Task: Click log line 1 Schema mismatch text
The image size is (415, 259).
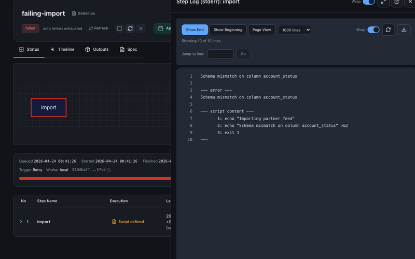Action: coord(248,76)
